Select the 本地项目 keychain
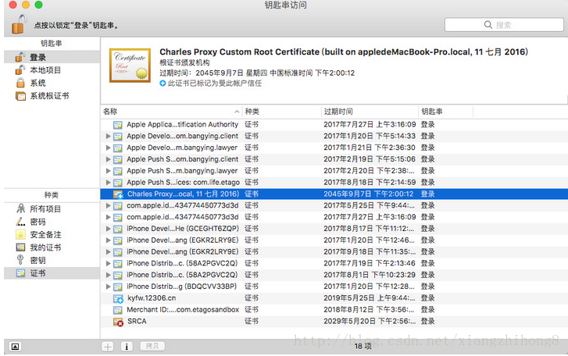This screenshot has width=568, height=356. click(x=52, y=69)
